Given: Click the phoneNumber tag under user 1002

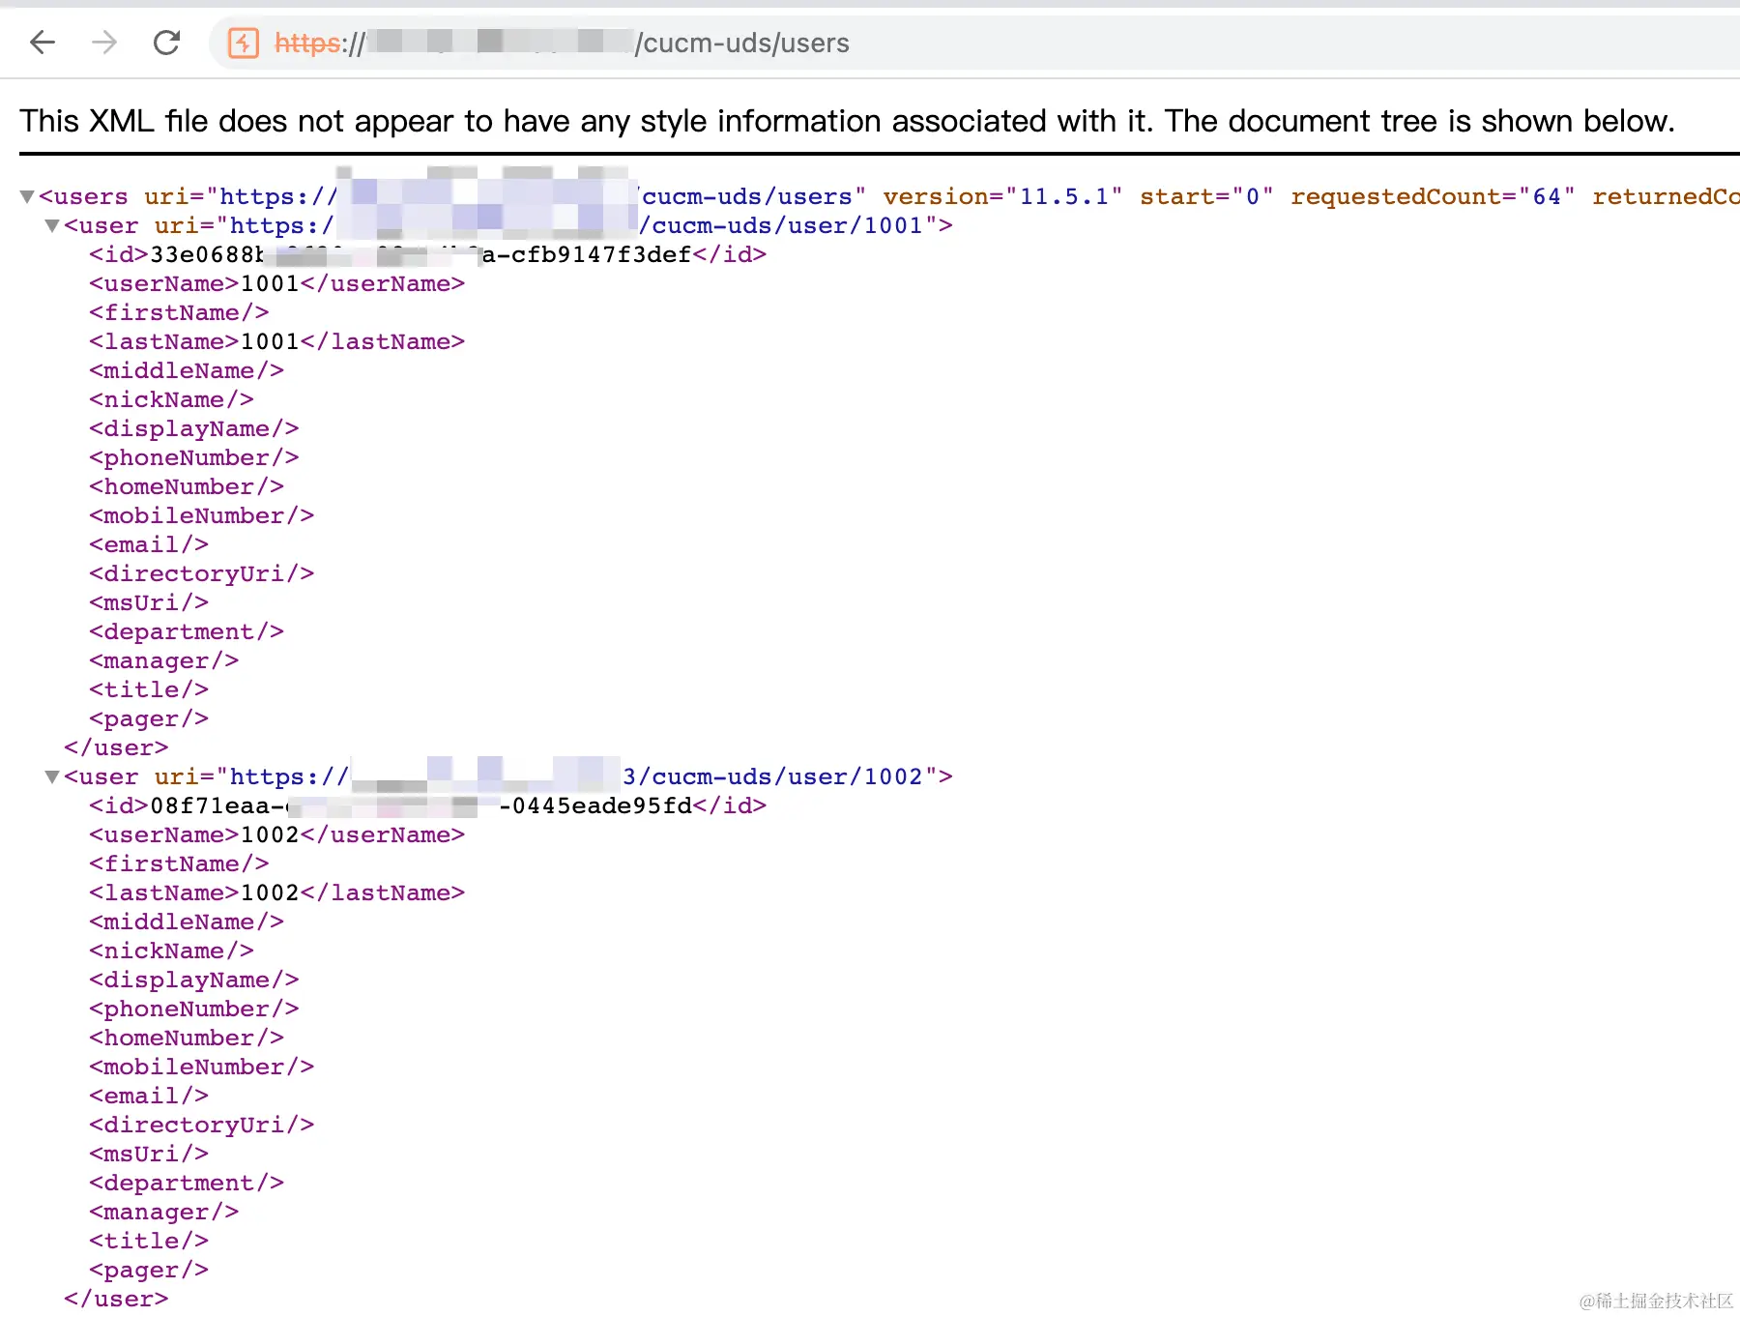Looking at the screenshot, I should pyautogui.click(x=194, y=1010).
